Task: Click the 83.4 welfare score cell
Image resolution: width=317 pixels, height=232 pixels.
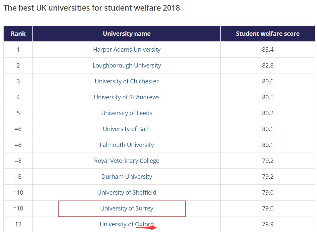Action: [x=268, y=50]
